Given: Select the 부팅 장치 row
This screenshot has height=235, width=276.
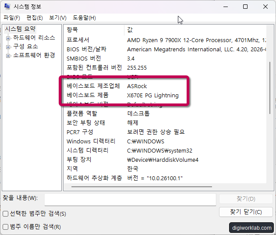Looking at the screenshot, I should (79, 160).
